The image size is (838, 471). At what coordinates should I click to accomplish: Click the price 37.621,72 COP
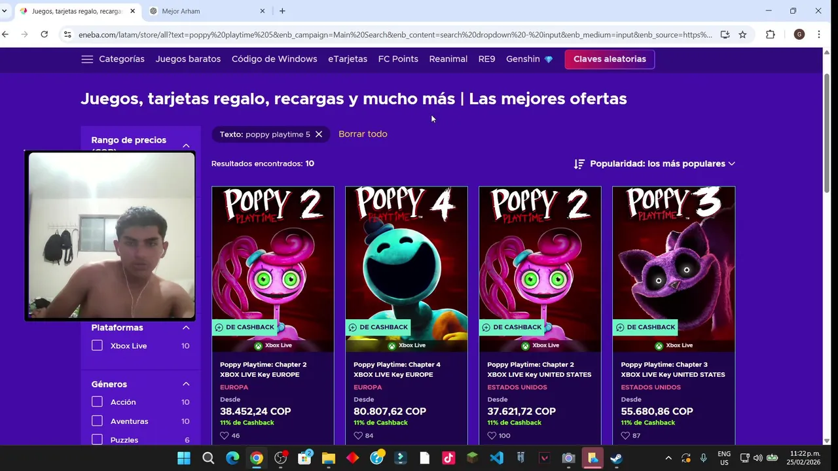click(x=521, y=411)
